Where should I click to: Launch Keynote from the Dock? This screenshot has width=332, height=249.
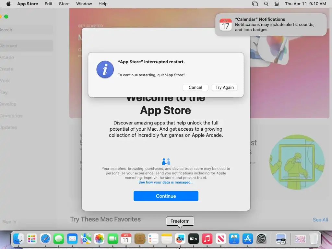234,239
